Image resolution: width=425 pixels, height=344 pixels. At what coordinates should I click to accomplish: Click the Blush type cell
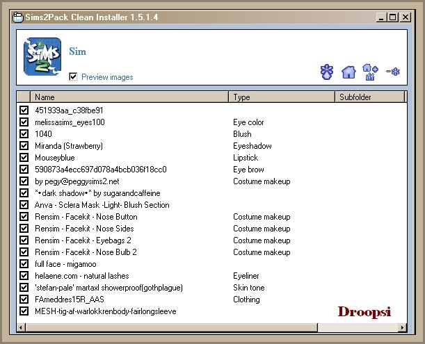[x=242, y=134]
